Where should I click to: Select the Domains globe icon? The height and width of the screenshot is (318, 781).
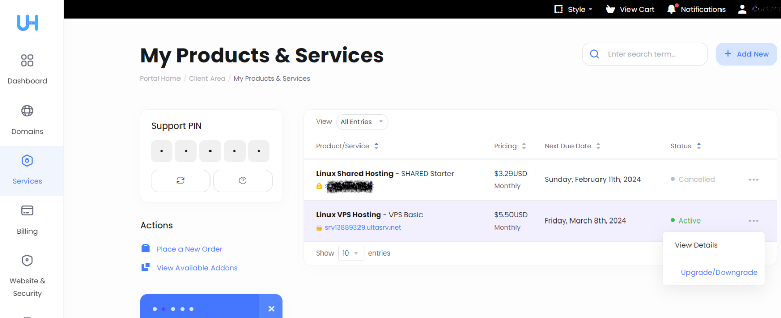27,111
